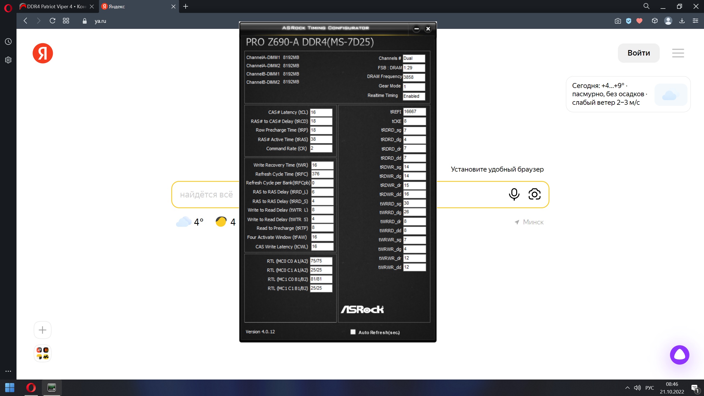This screenshot has width=704, height=396.
Task: Click the heart bookmark icon
Action: (639, 21)
